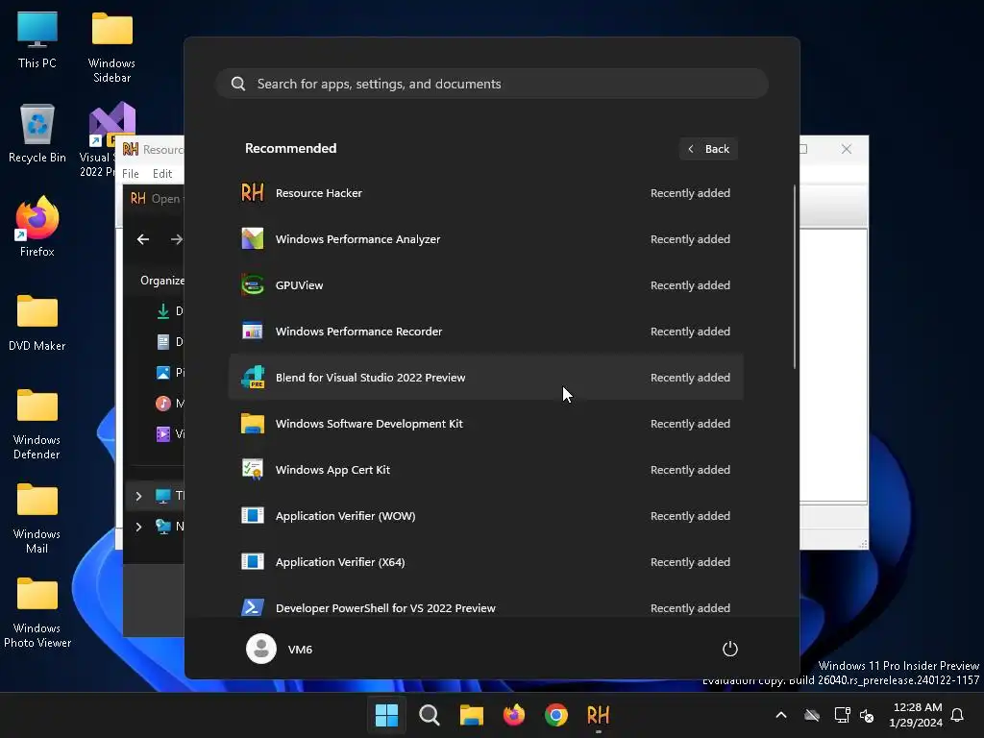Open Resource Hacker from Recommended list
The image size is (984, 738).
click(485, 193)
